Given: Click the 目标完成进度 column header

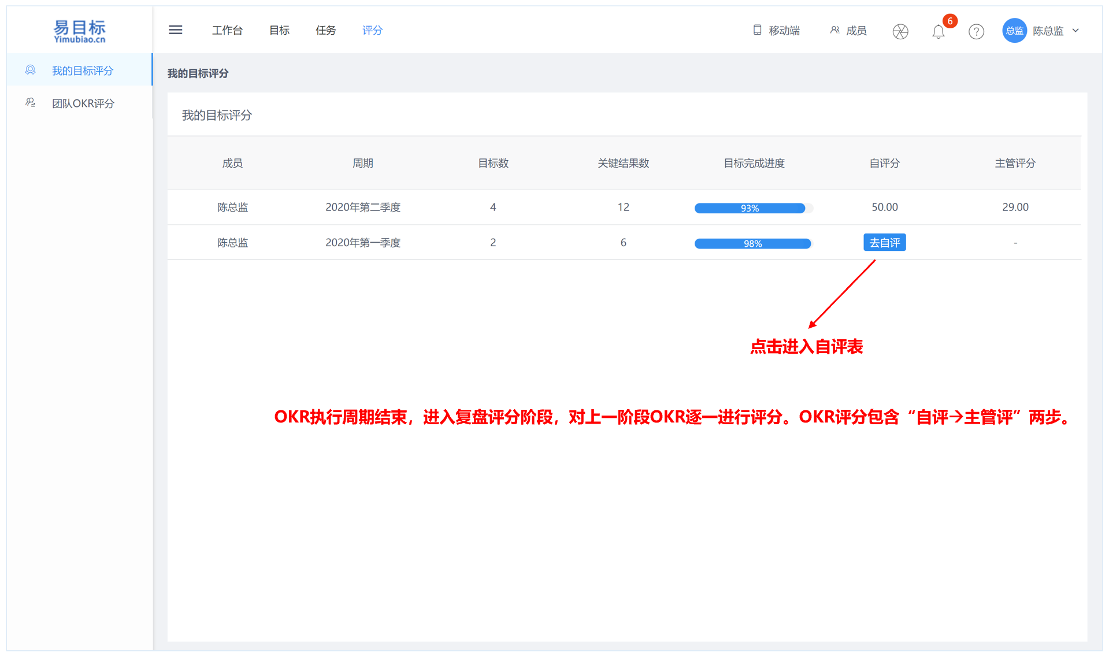Looking at the screenshot, I should [754, 163].
